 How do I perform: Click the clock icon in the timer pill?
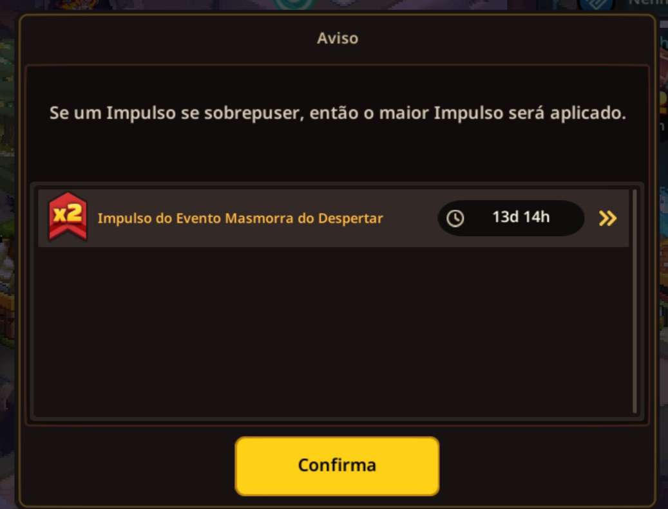pyautogui.click(x=455, y=218)
